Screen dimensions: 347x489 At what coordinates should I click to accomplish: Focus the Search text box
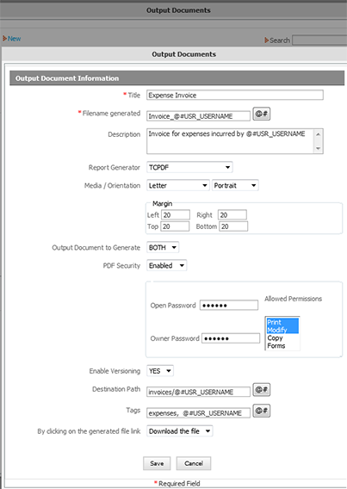pos(319,40)
